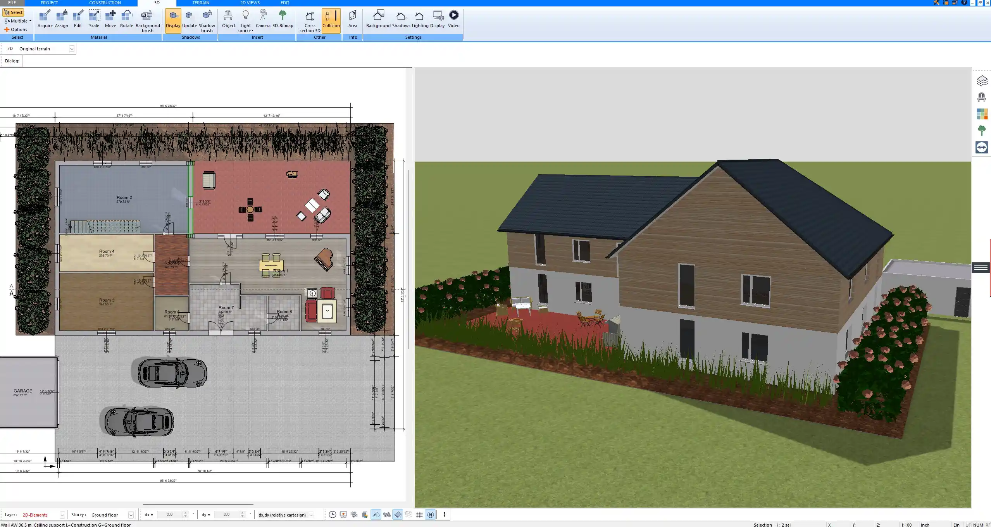Select the Rotate material tool
Image resolution: width=991 pixels, height=527 pixels.
(x=127, y=19)
